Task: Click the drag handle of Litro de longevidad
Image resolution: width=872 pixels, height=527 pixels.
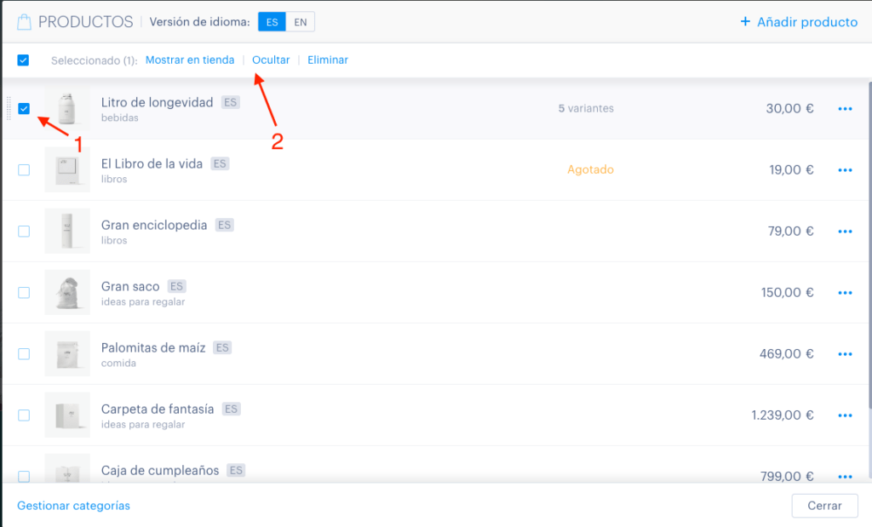Action: point(9,108)
